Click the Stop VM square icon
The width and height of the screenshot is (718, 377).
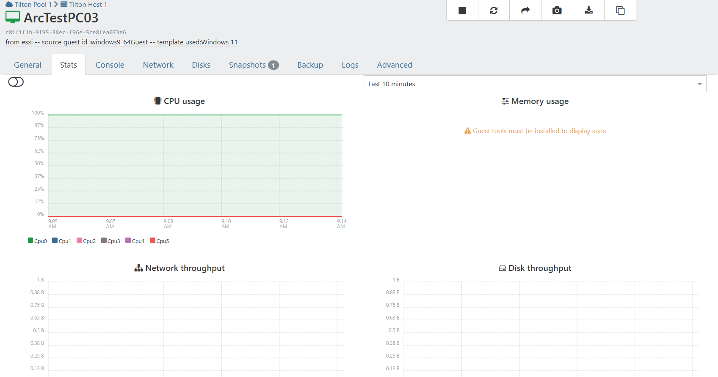462,11
